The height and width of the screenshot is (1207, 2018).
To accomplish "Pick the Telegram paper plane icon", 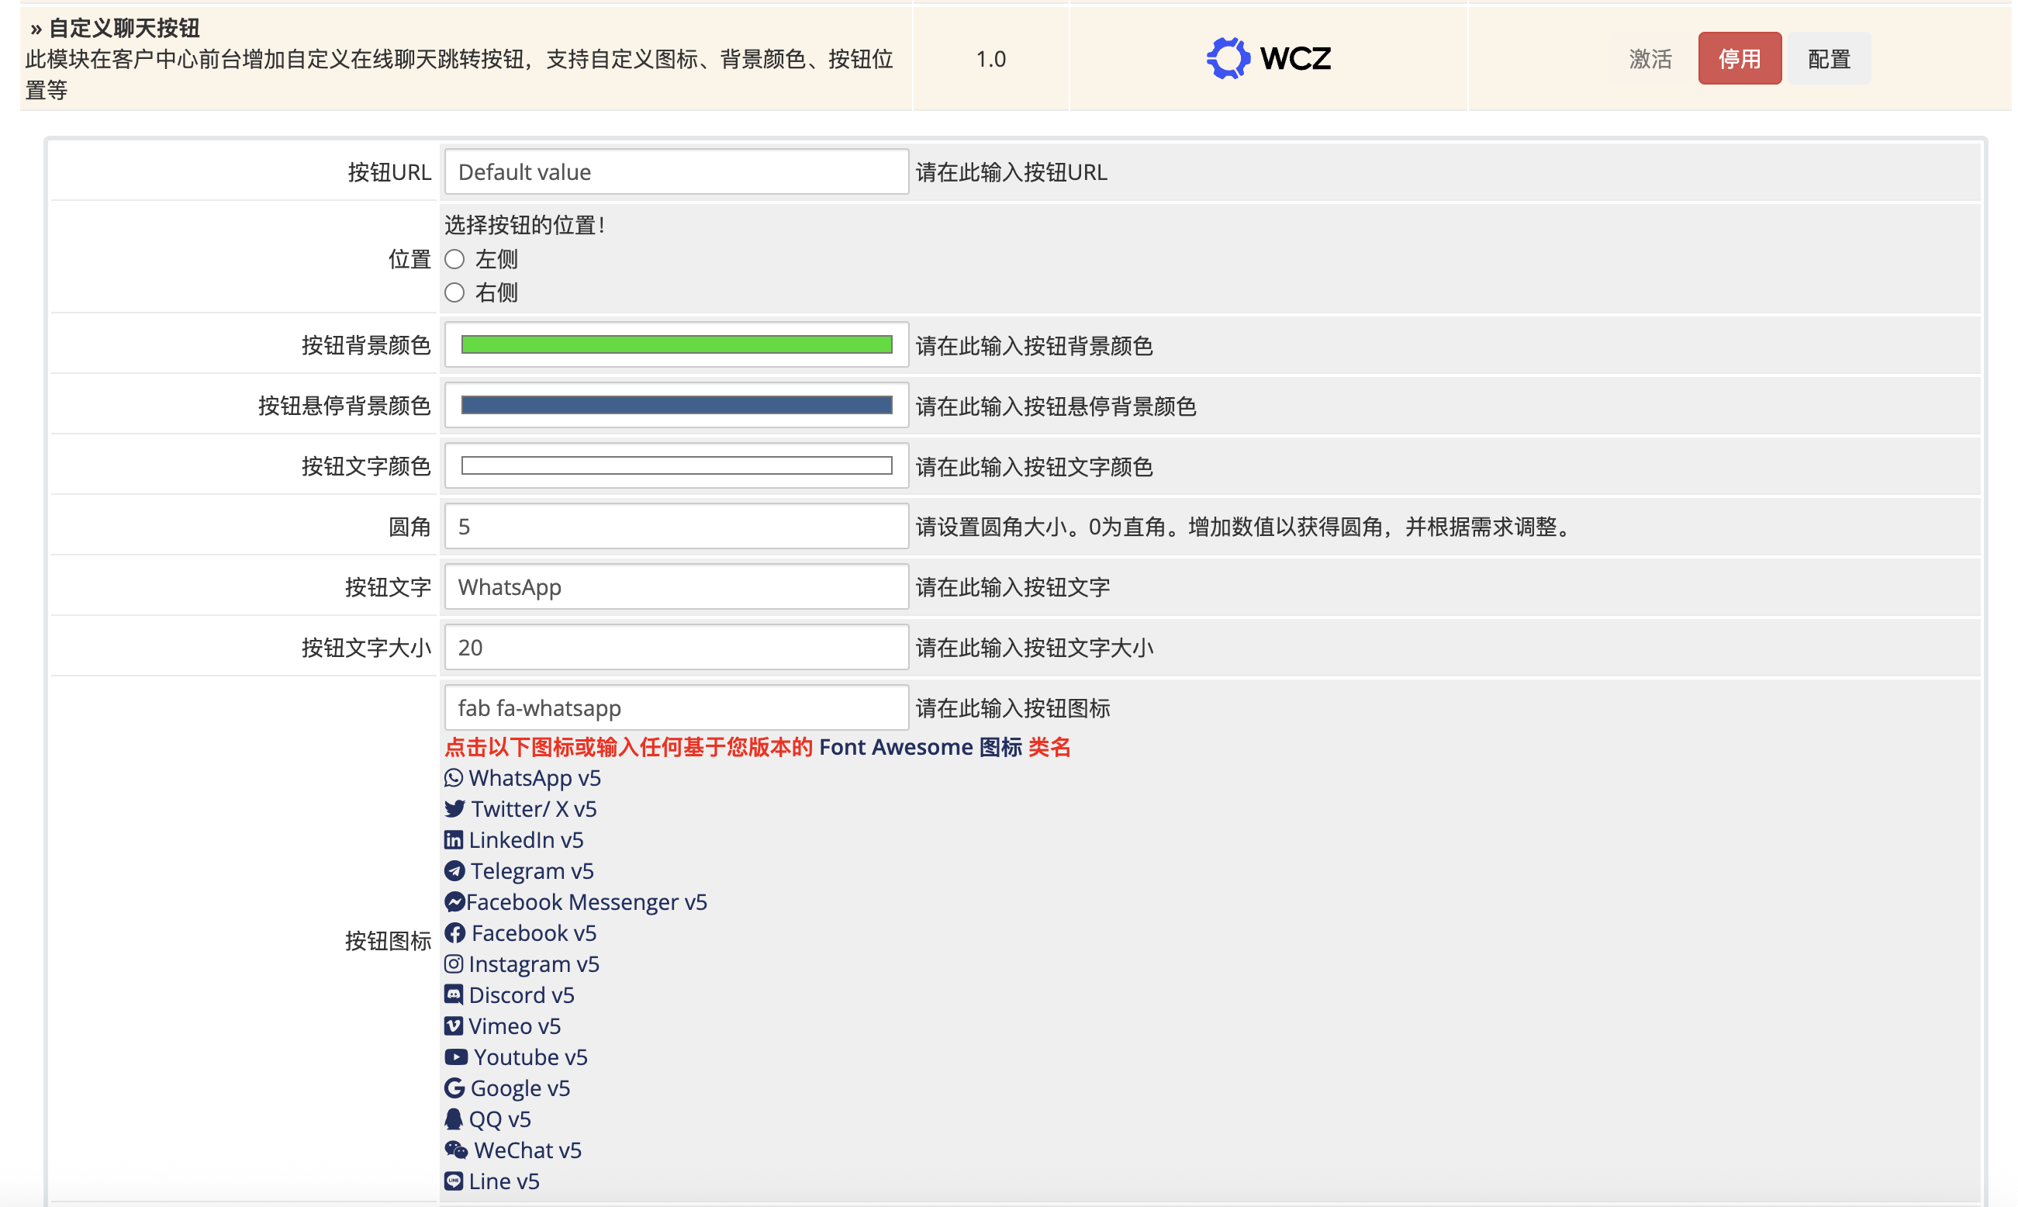I will 454,871.
